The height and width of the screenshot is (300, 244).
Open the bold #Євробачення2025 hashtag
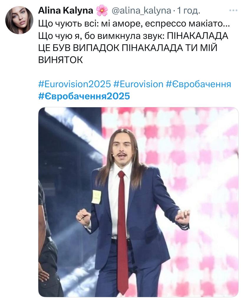click(x=84, y=96)
